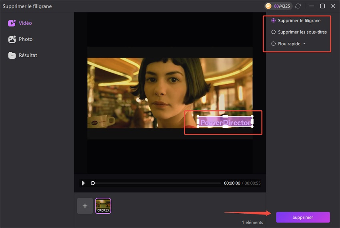Click the refresh credits icon
The height and width of the screenshot is (228, 340).
pos(298,6)
